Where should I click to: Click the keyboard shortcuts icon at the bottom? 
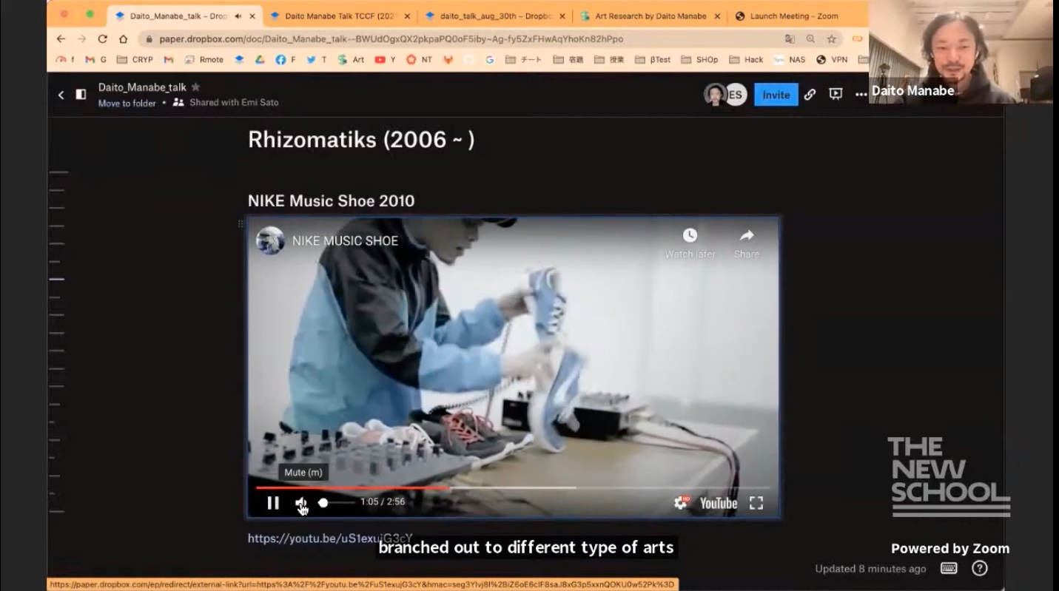949,568
